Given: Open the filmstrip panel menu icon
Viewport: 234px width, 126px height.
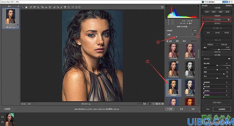Looking at the screenshot, I should (18, 6).
